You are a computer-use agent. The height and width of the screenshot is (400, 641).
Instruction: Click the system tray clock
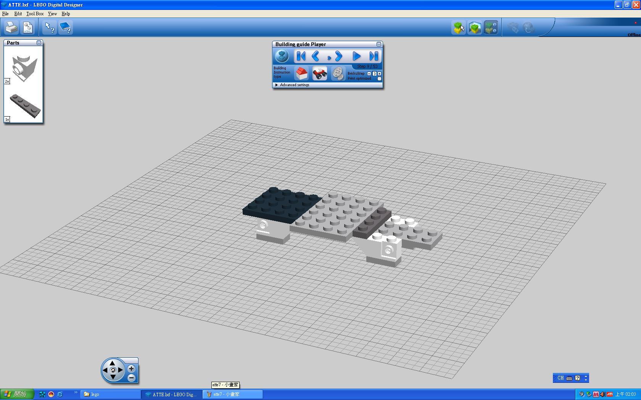tap(626, 394)
